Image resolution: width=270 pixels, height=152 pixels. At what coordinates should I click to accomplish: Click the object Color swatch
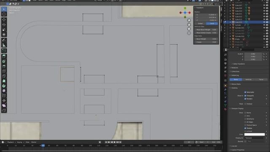coord(254,134)
